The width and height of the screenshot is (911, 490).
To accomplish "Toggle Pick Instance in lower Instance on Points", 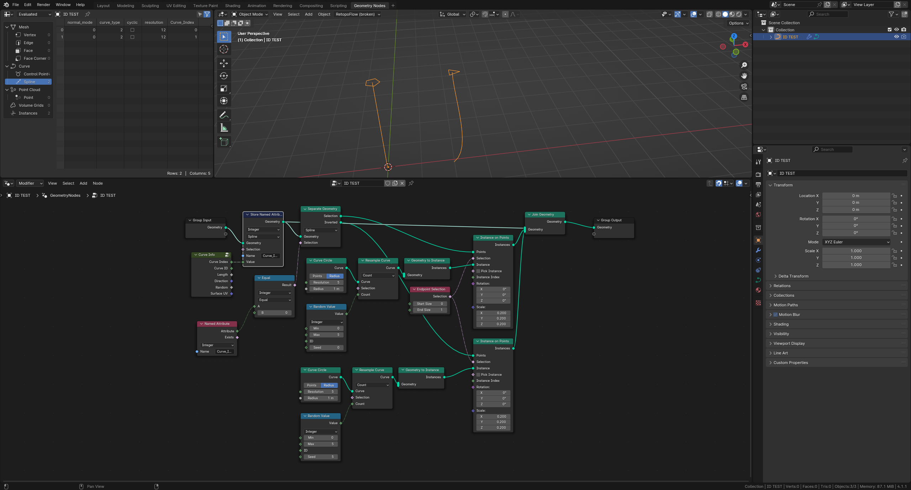I will 478,375.
